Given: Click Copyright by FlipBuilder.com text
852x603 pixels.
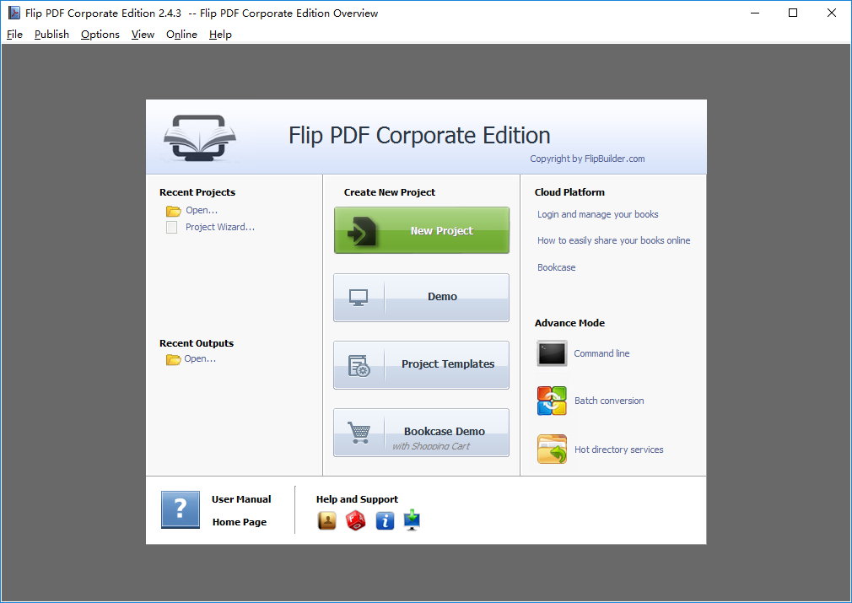Looking at the screenshot, I should pyautogui.click(x=587, y=159).
